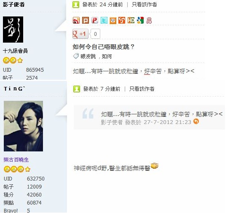Image resolution: width=233 pixels, height=213 pixels.
Task: Open 影子使者 user profile name
Action: point(13,5)
